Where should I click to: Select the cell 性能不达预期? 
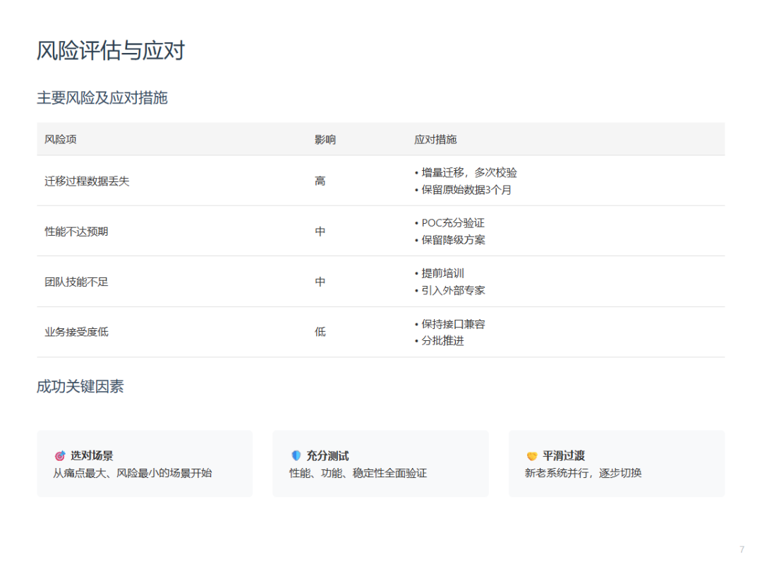coord(76,232)
